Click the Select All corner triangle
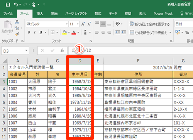Screen dimensions: 193x140 tap(5, 61)
